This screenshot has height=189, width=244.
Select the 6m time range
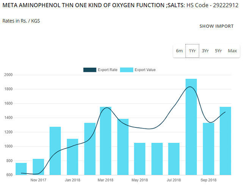(x=179, y=51)
